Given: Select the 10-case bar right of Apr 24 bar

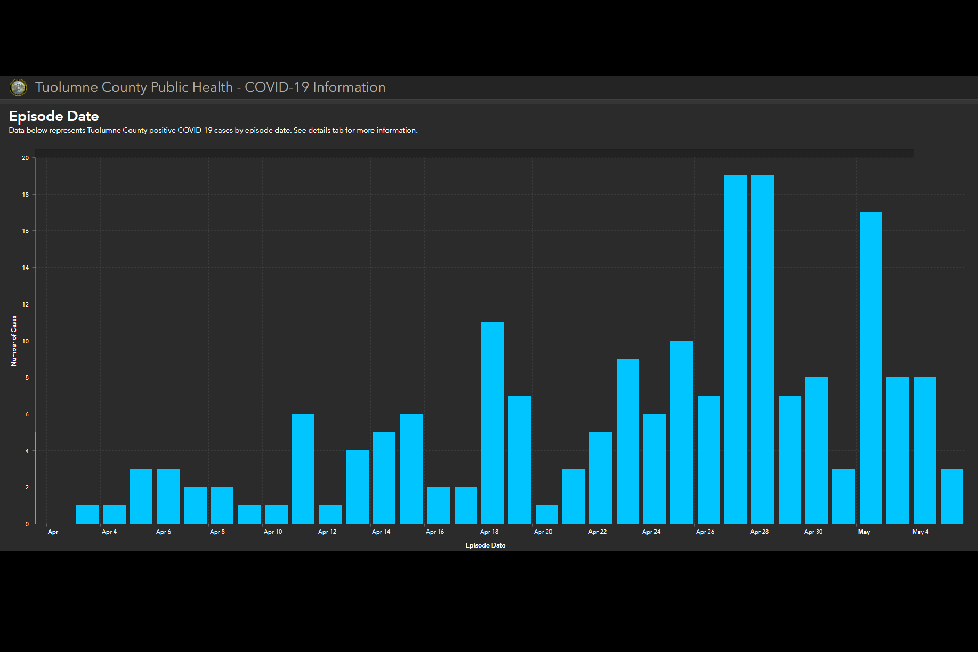Looking at the screenshot, I should click(682, 432).
